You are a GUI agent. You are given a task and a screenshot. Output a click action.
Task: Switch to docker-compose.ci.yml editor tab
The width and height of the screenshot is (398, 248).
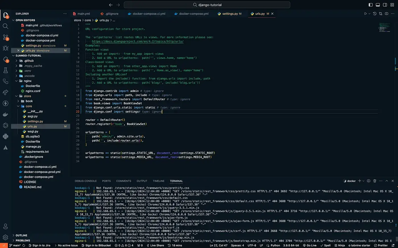pyautogui.click(x=149, y=14)
